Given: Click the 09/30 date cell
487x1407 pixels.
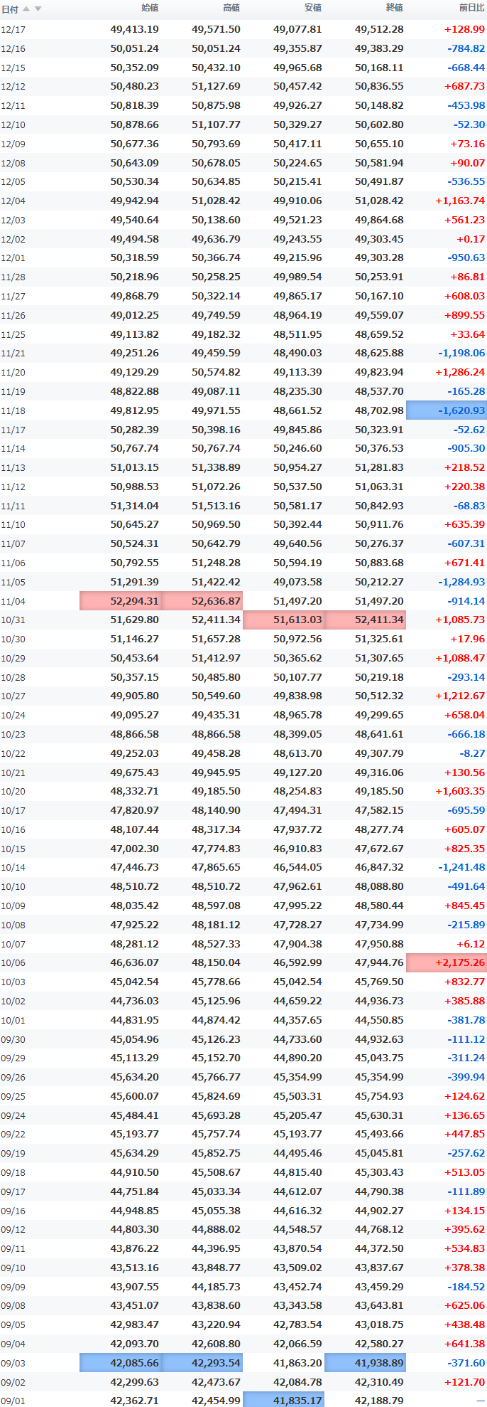Looking at the screenshot, I should 13,1039.
